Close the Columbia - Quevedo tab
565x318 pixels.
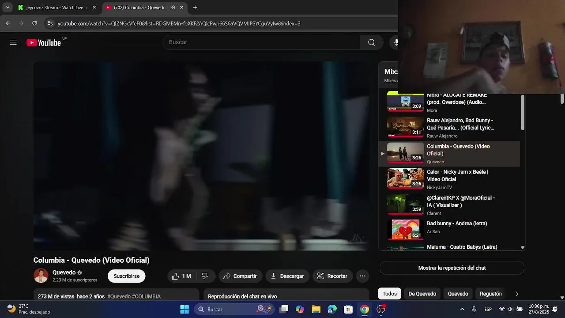point(182,8)
